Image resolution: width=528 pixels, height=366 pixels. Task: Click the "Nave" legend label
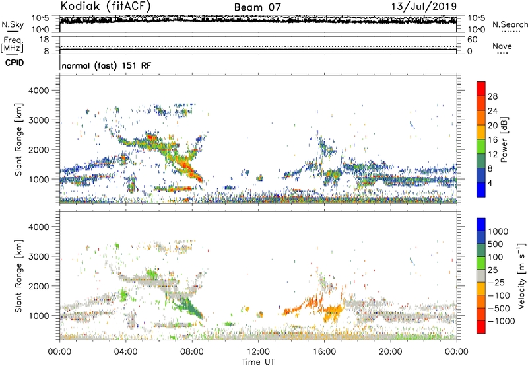click(x=502, y=46)
